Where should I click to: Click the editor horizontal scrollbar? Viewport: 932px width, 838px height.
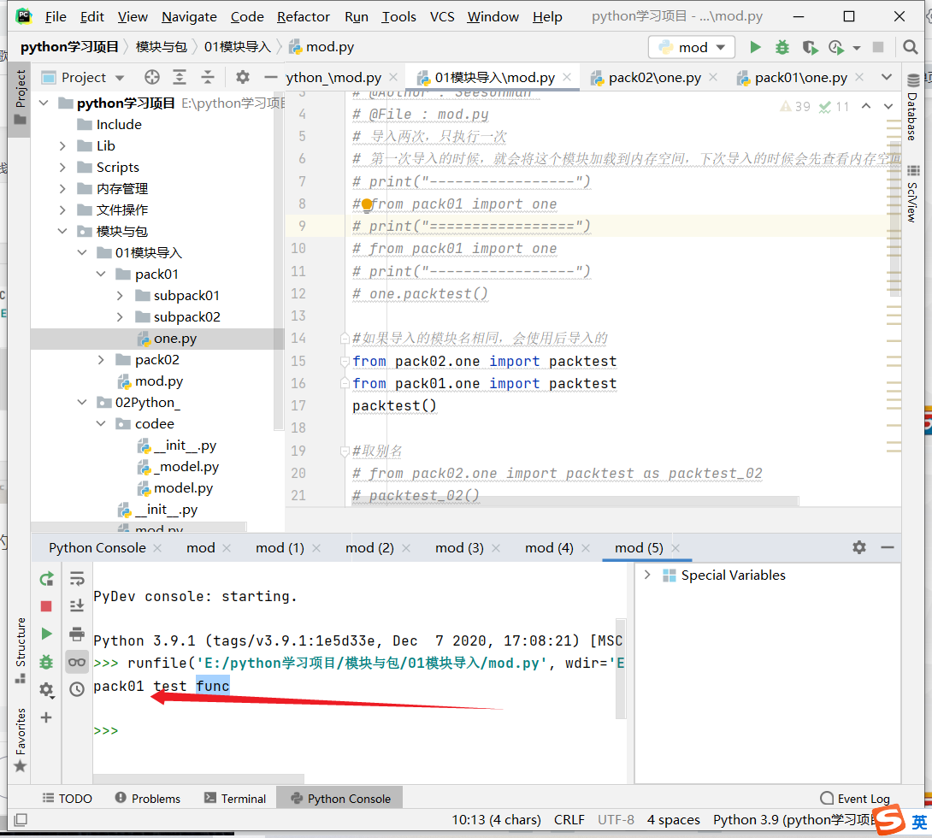[x=575, y=502]
